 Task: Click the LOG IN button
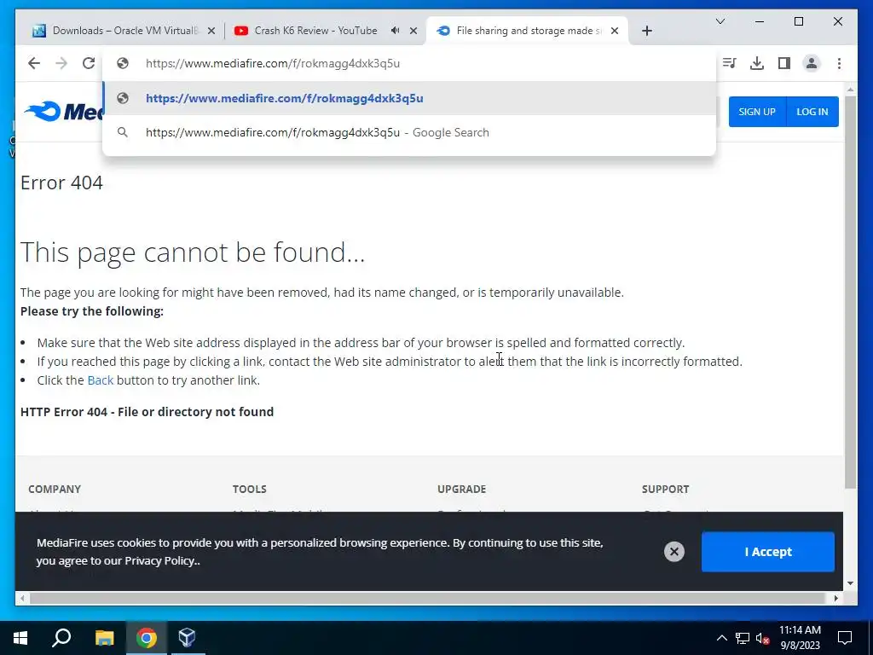(x=812, y=112)
